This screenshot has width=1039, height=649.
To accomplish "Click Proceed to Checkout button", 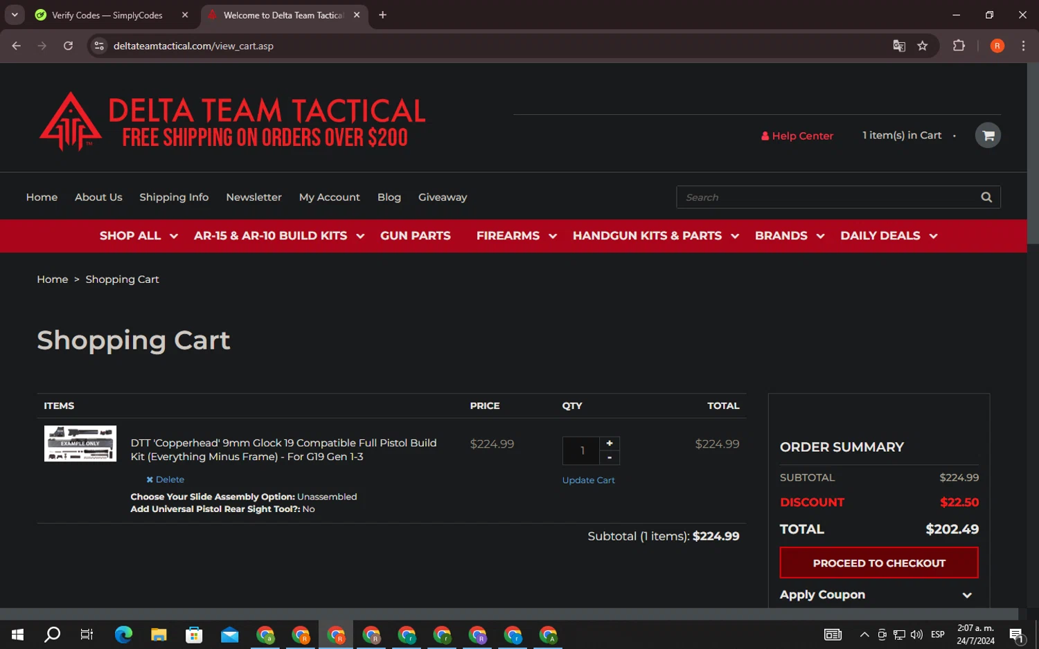I will click(x=879, y=563).
